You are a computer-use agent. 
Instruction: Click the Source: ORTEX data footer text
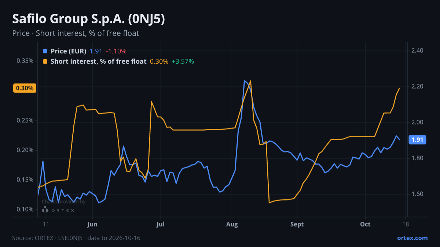pyautogui.click(x=76, y=238)
